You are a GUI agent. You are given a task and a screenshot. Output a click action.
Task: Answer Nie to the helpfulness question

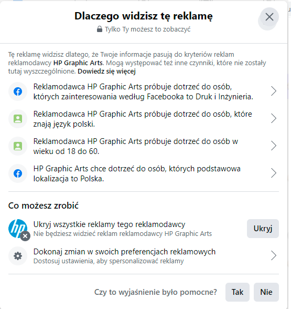tap(266, 292)
